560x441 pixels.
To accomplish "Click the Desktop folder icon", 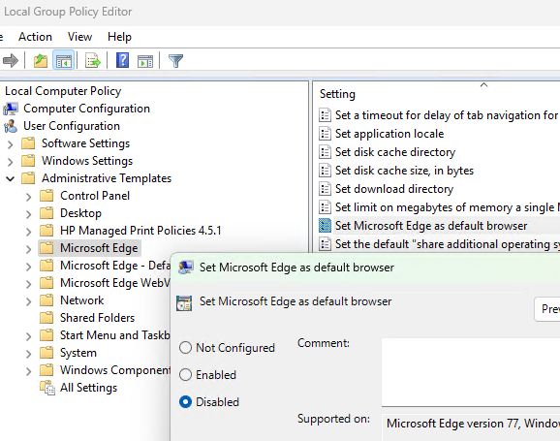I will (x=47, y=213).
